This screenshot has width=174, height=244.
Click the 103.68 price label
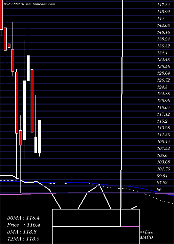tap(163, 162)
